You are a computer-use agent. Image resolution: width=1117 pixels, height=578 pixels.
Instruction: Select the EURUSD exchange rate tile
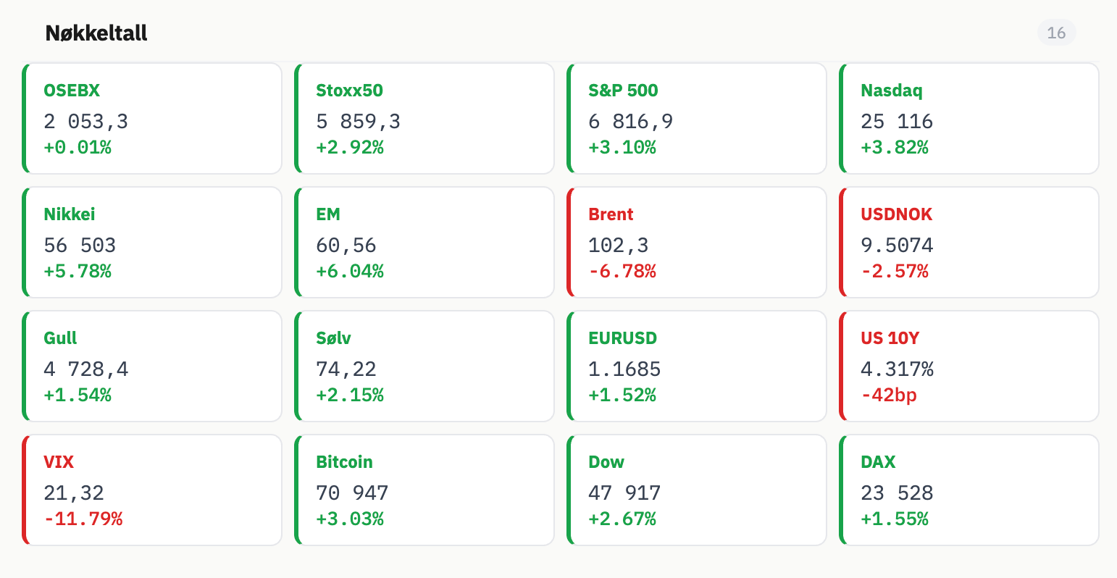(697, 367)
